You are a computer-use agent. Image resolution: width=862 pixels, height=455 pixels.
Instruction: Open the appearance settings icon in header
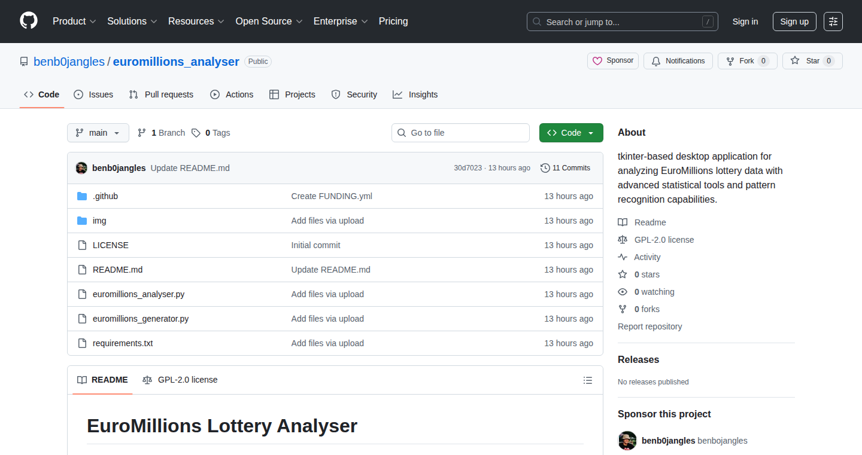coord(833,22)
